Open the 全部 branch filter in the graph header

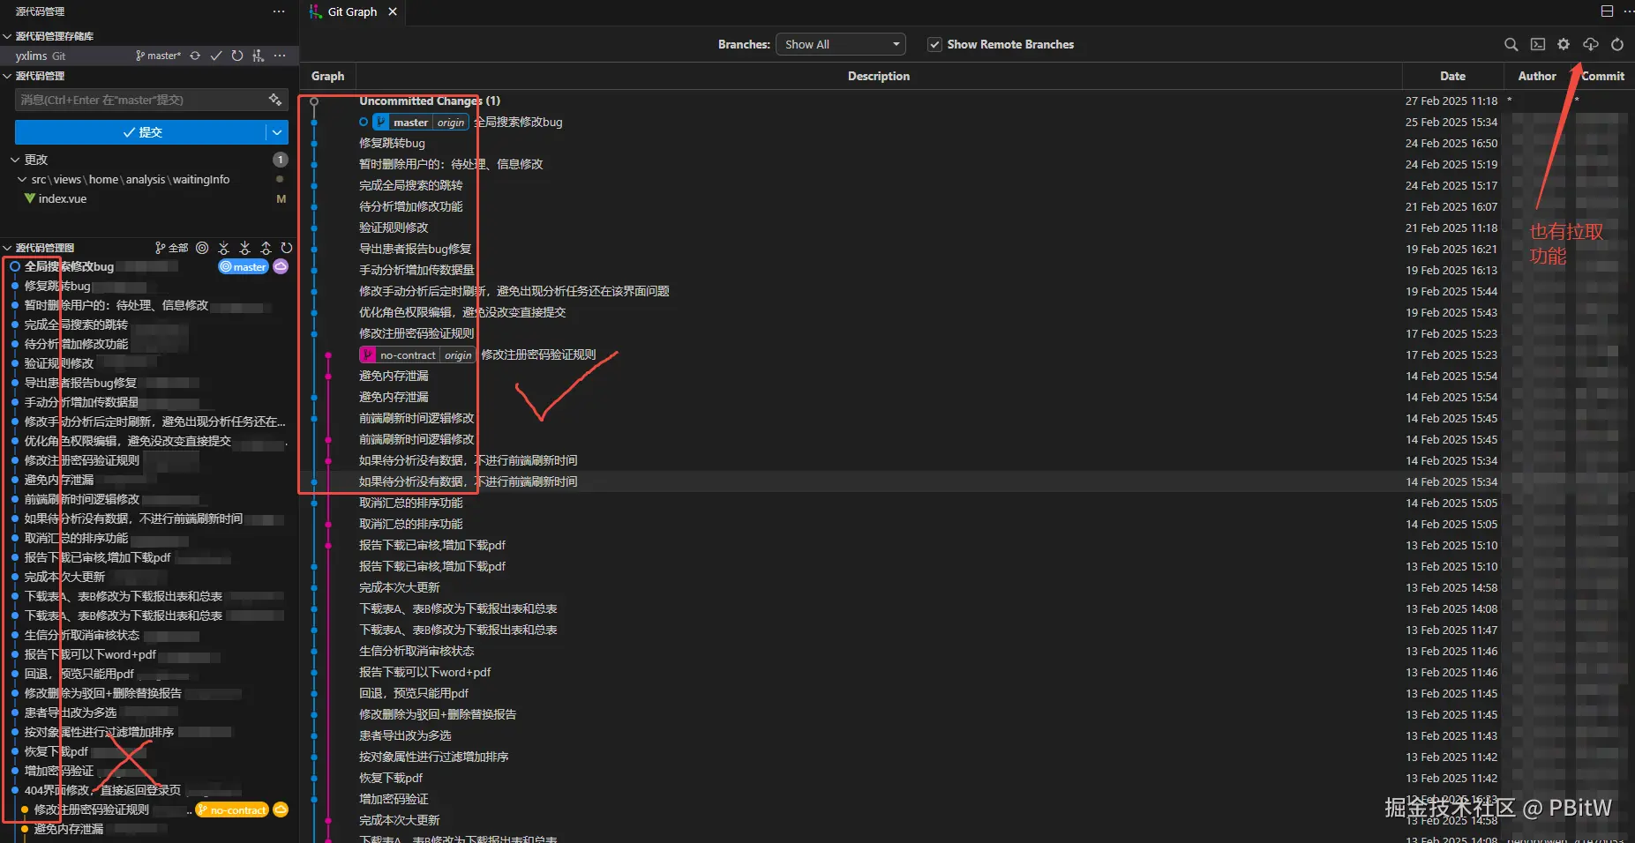[x=172, y=248]
